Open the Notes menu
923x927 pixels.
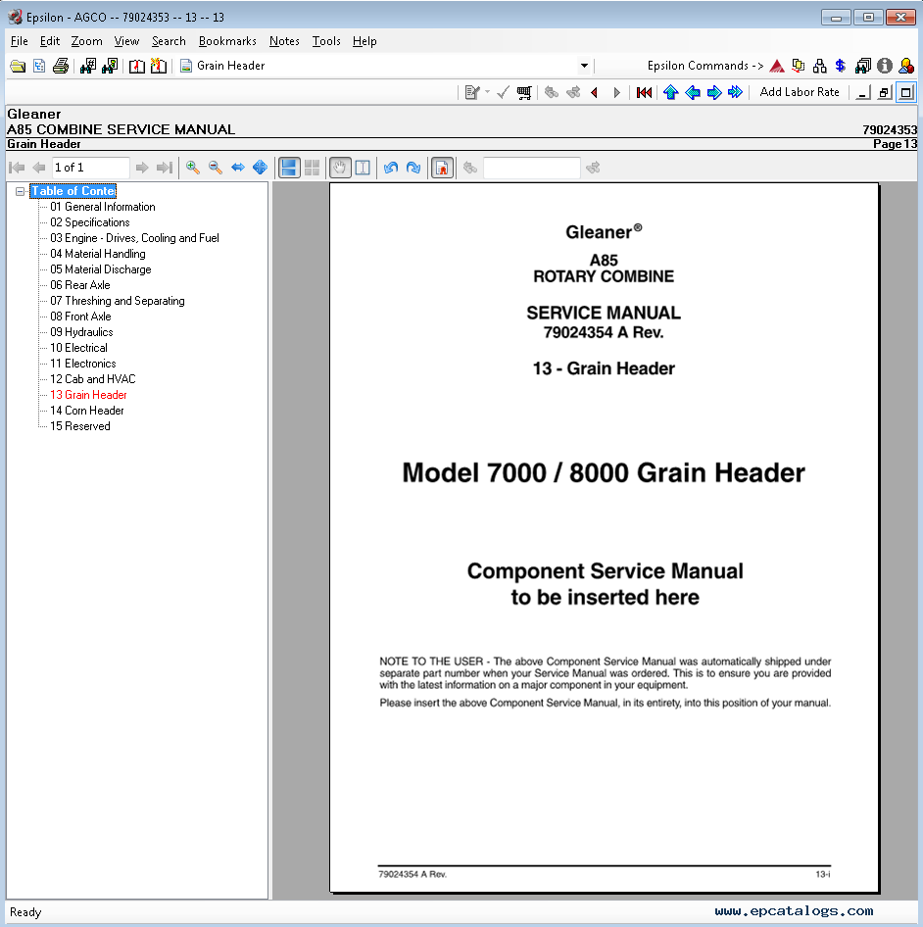tap(284, 41)
